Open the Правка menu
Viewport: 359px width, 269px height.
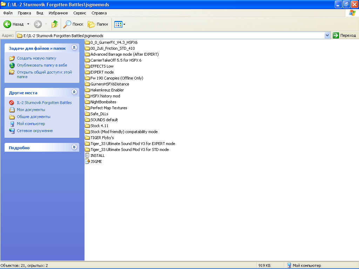(x=24, y=13)
